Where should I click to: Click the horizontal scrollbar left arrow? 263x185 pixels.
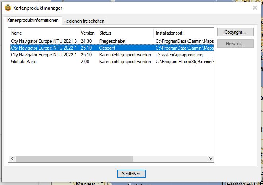(12, 159)
